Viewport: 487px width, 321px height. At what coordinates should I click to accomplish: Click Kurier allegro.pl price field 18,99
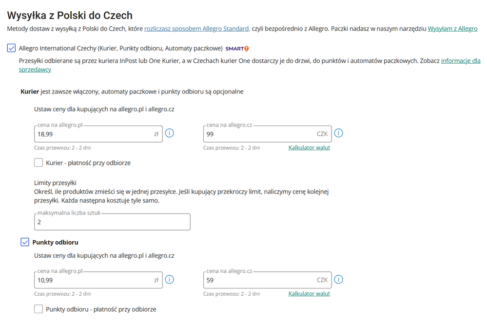[93, 134]
